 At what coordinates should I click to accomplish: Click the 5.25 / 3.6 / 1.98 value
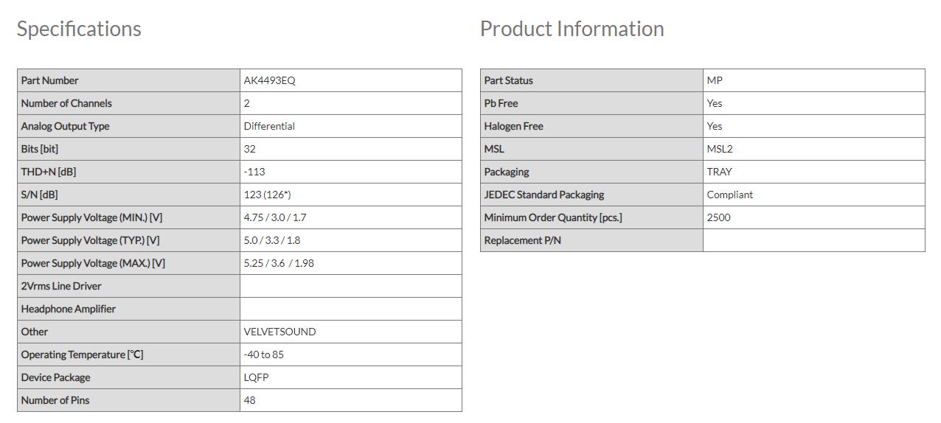pos(278,263)
